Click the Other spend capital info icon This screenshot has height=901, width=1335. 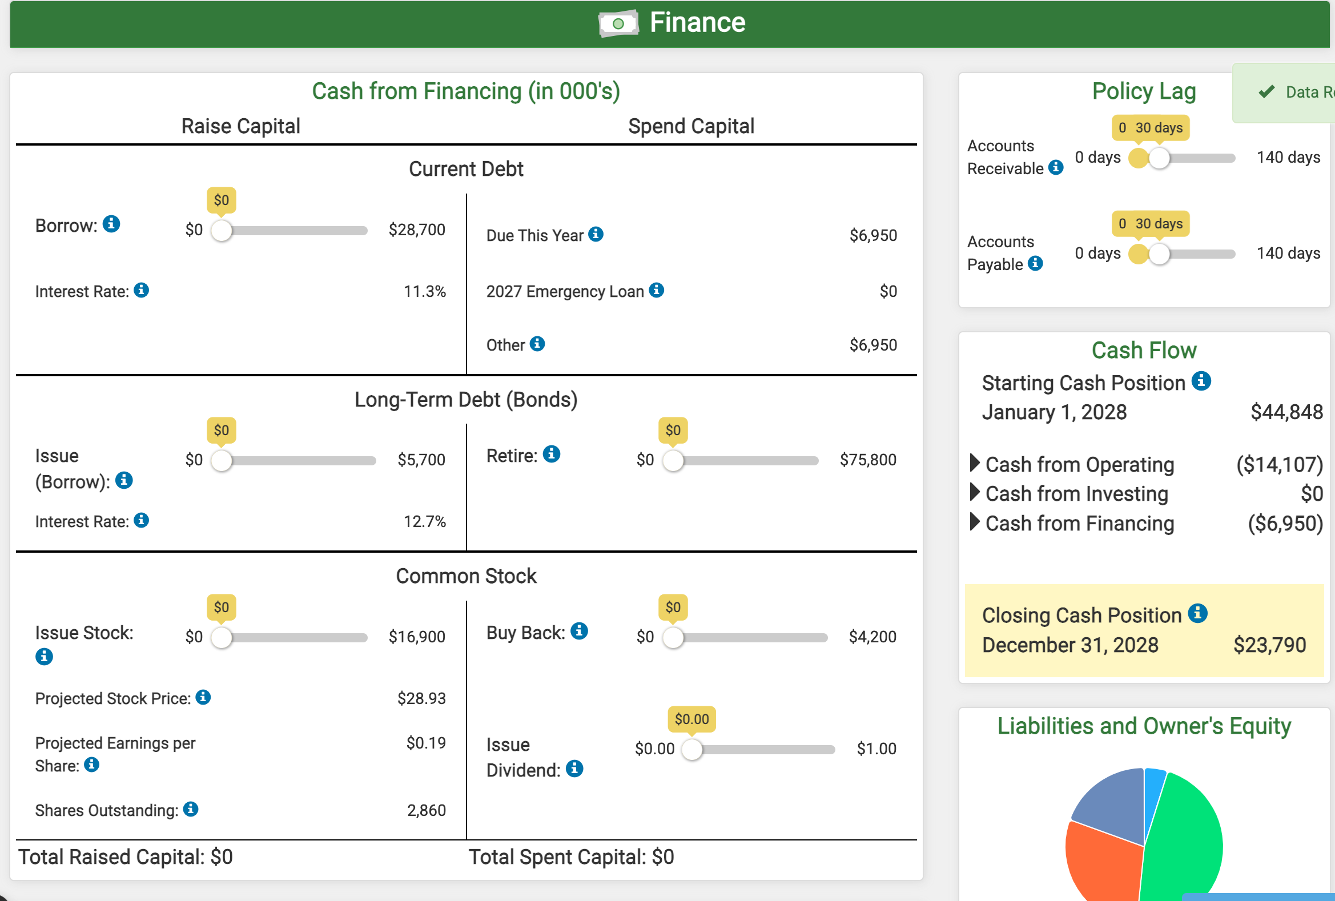pos(537,343)
